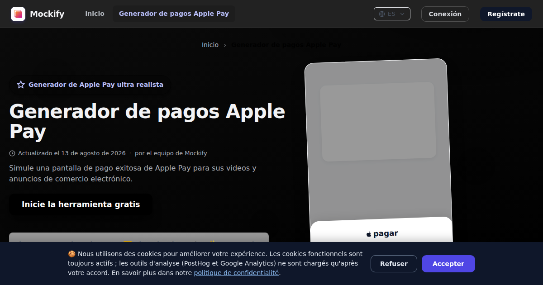Screen dimensions: 543x285
Task: Click the Generador de Apple Pay ultra realista badge
Action: [x=90, y=85]
